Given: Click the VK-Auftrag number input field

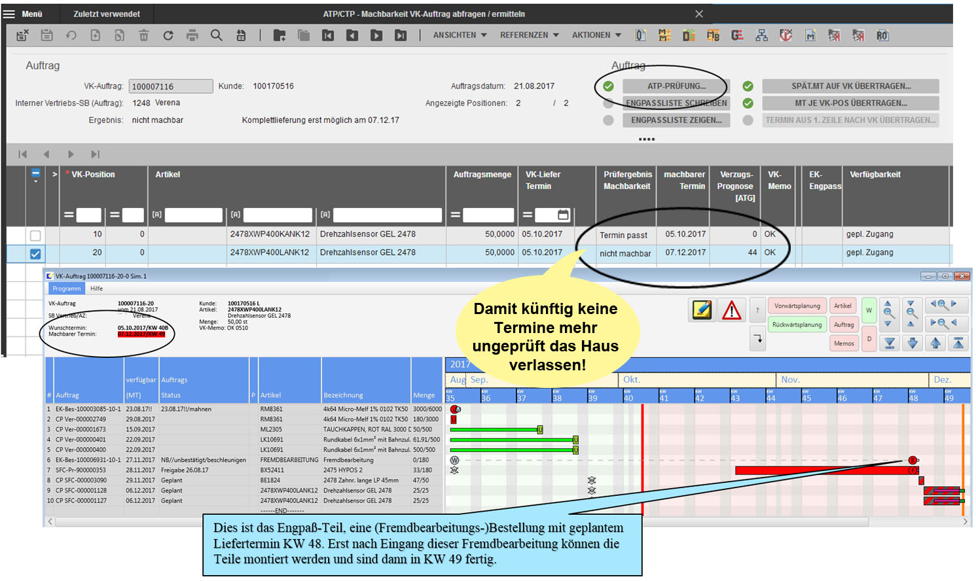Looking at the screenshot, I should (x=170, y=86).
